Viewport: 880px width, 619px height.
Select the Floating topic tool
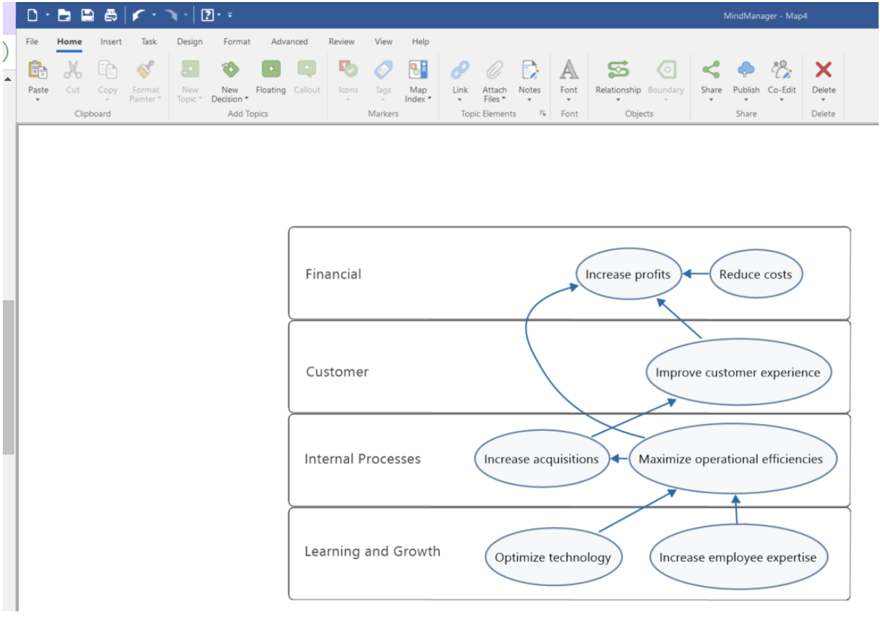pyautogui.click(x=271, y=77)
